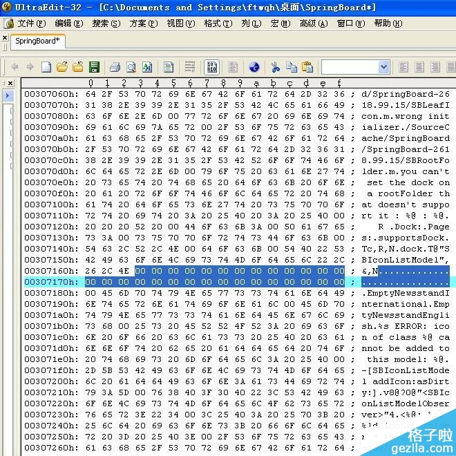Open the 窗口(W) menu
This screenshot has width=456, height=456.
(351, 23)
